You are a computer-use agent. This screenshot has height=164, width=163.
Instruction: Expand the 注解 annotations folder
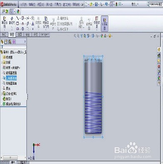pyautogui.click(x=2, y=62)
